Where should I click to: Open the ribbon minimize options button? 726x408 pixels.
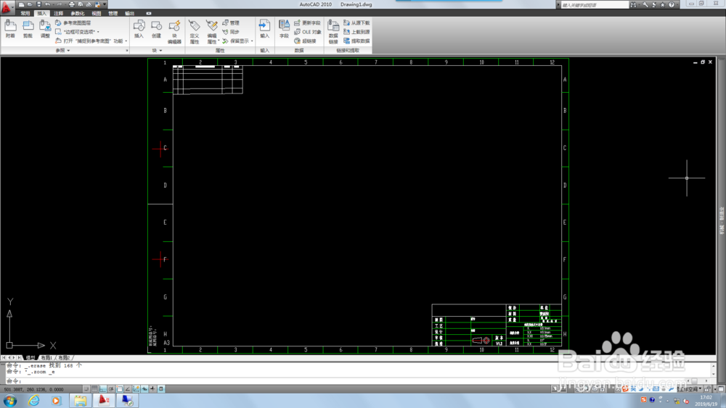point(149,13)
